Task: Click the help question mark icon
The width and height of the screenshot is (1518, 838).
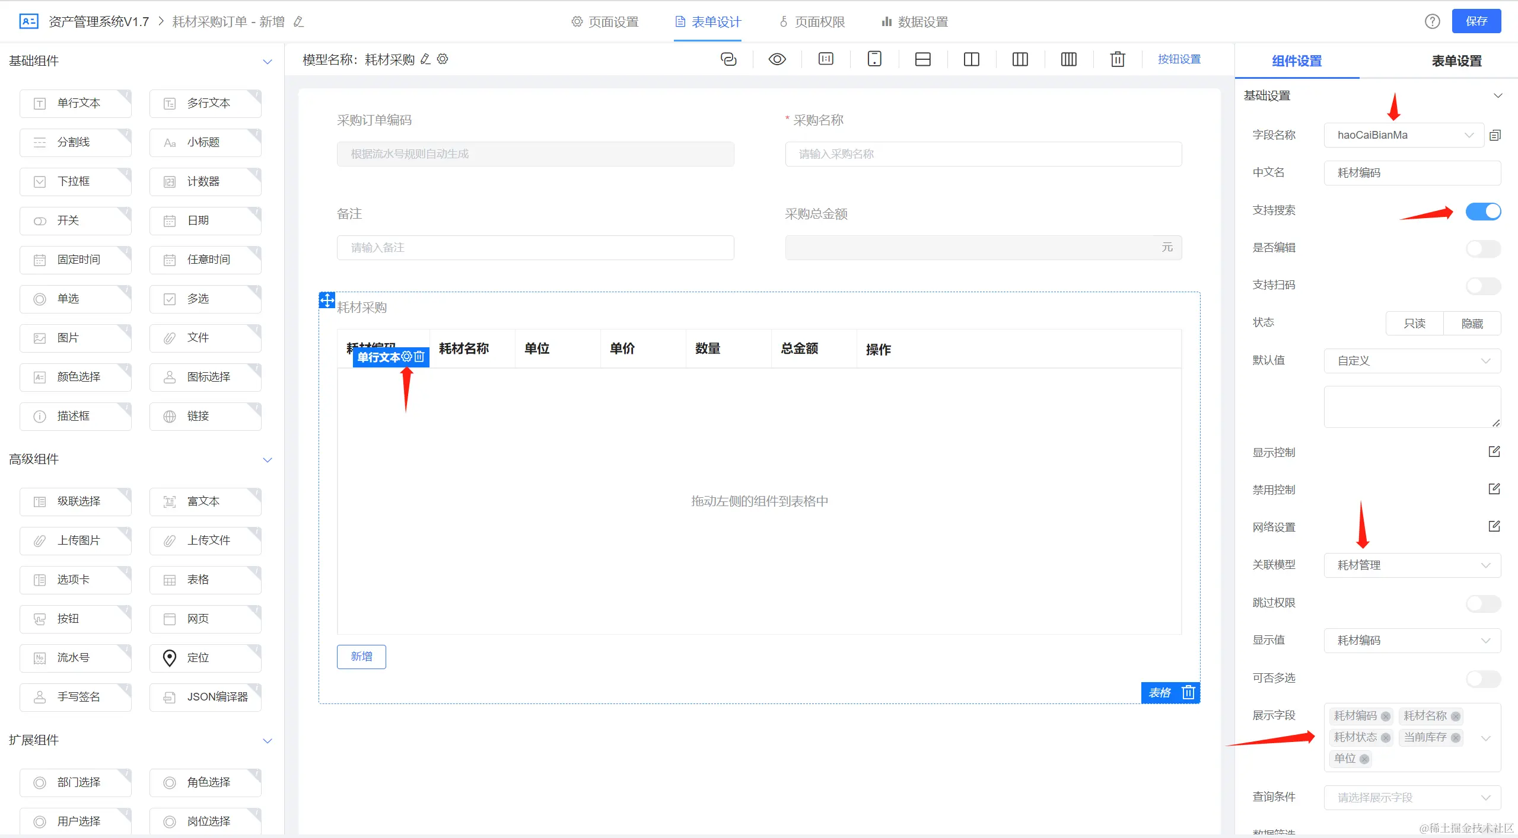Action: (x=1433, y=21)
